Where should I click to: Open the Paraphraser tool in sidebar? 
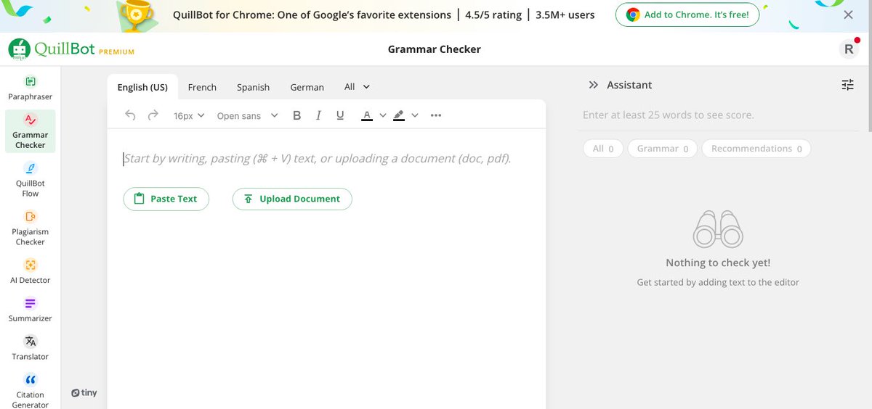coord(30,88)
